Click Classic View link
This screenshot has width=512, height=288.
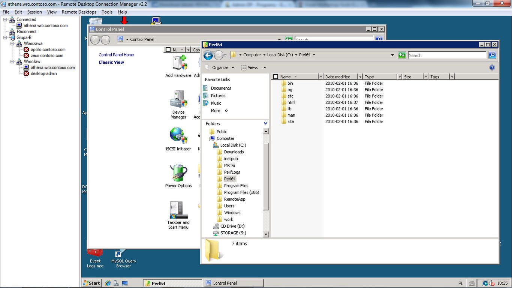[111, 62]
